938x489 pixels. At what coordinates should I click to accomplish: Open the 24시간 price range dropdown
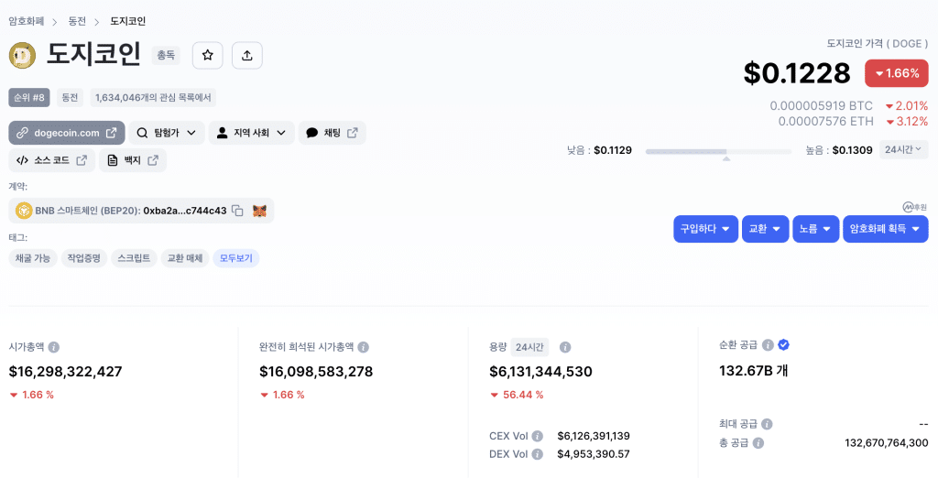click(x=903, y=149)
